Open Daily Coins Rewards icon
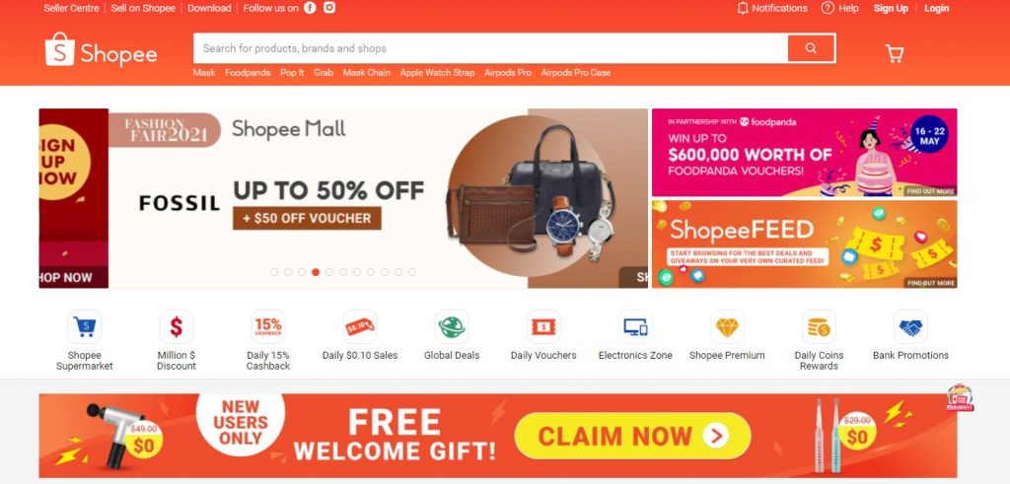 click(x=819, y=327)
